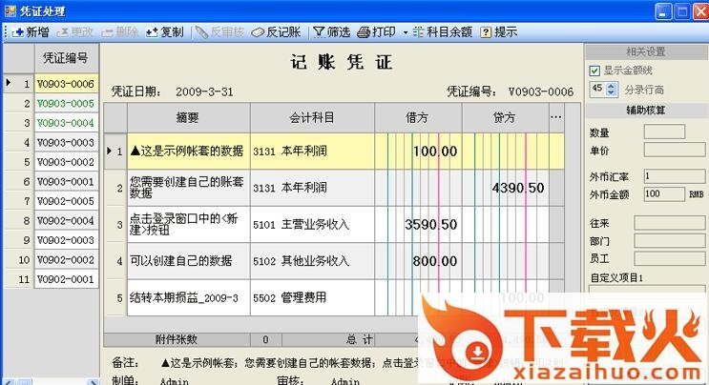Viewport: 709px width, 385px height.
Task: Click the 外币金额 field showing 100
Action: click(664, 194)
